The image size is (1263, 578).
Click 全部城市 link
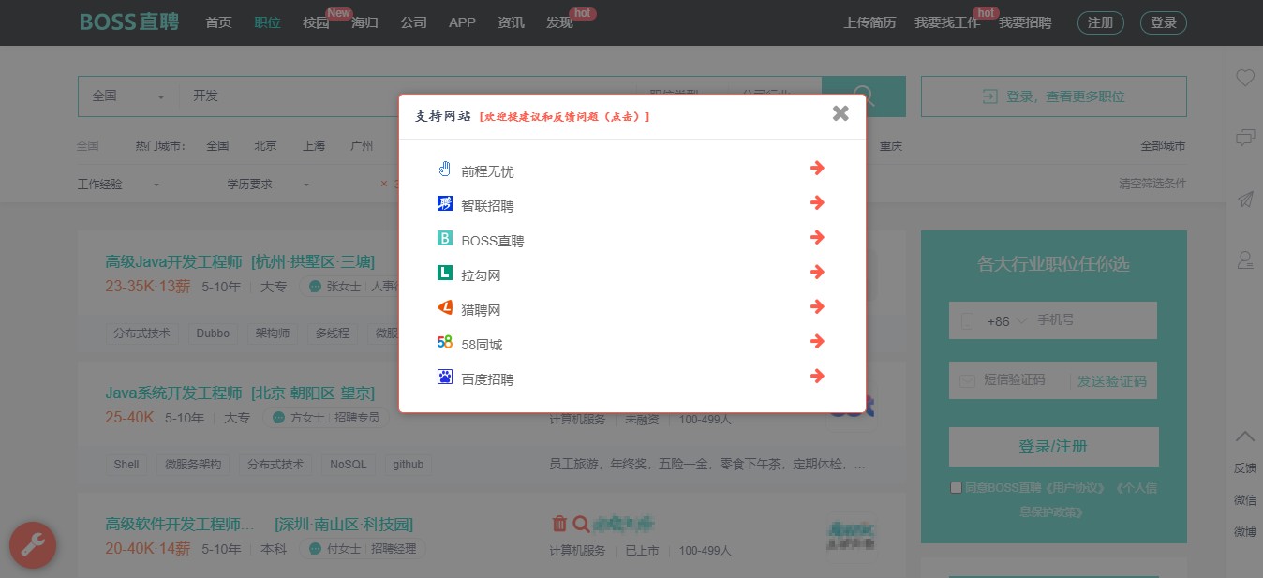click(1163, 146)
